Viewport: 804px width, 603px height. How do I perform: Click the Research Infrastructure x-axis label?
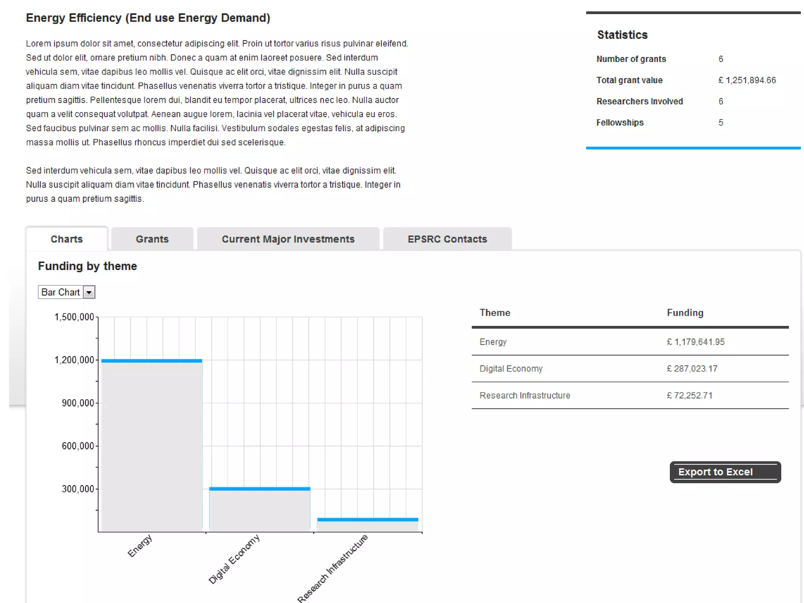coord(333,568)
